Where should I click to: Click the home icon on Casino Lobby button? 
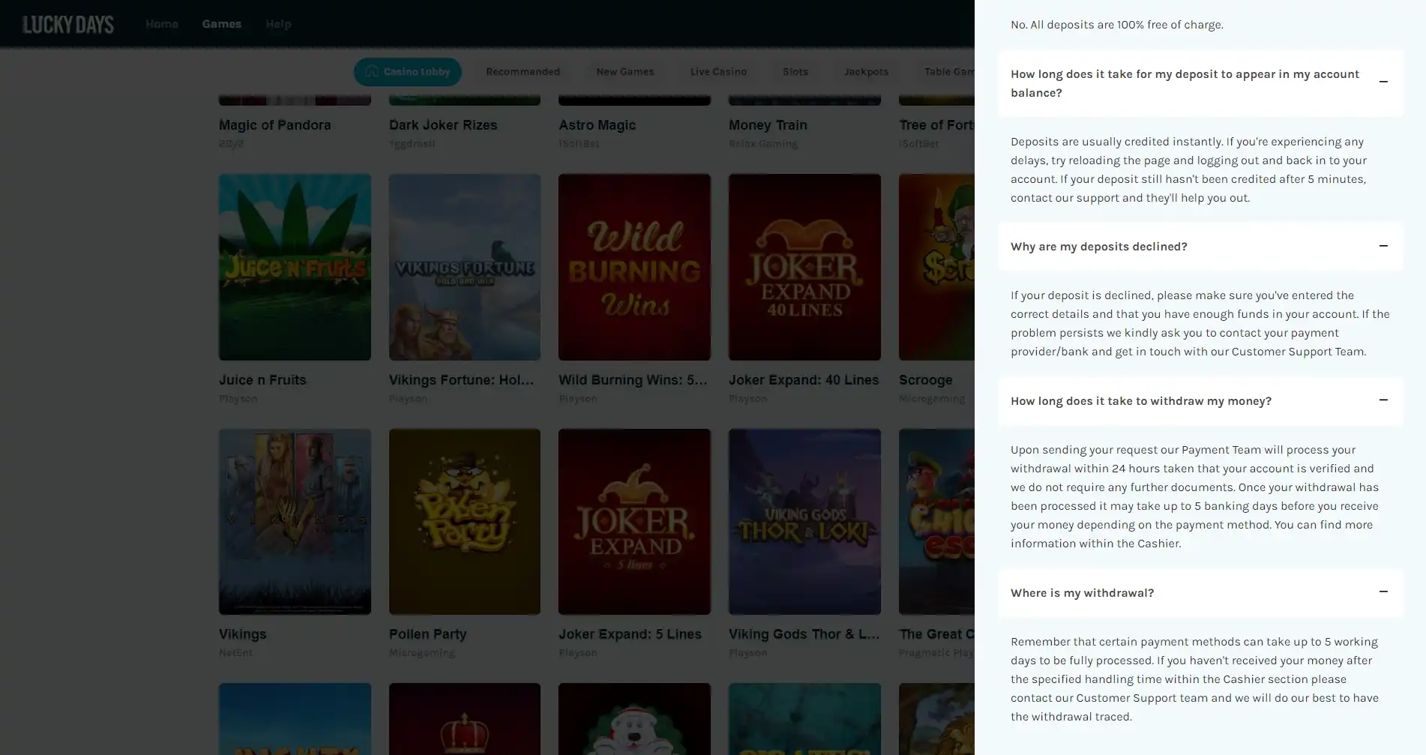click(371, 71)
